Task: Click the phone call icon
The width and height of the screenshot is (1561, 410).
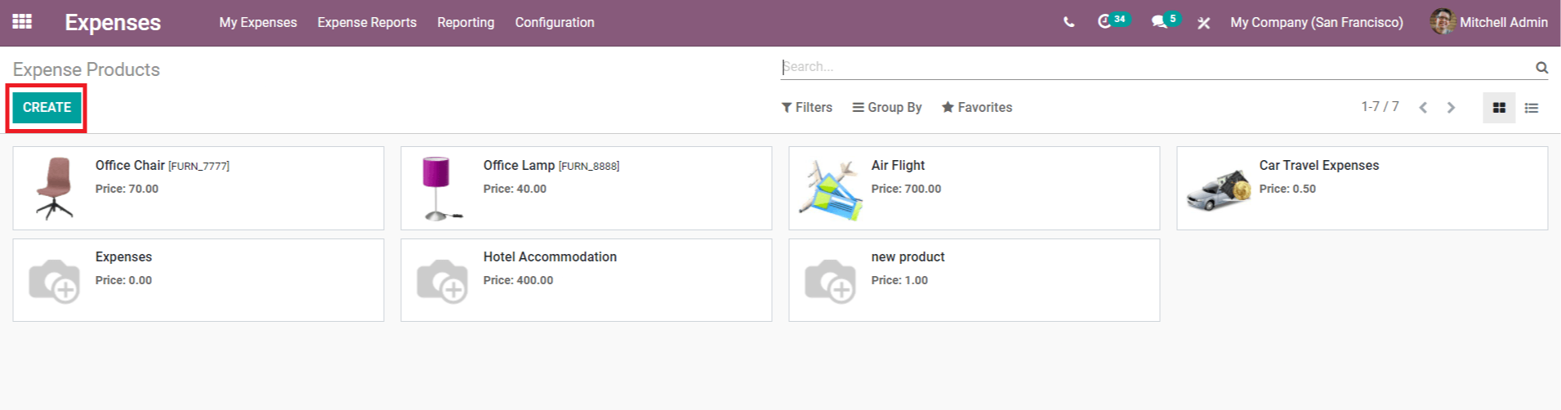Action: [1068, 22]
